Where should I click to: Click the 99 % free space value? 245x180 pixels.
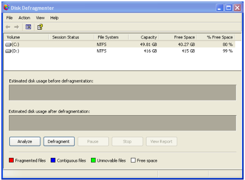(228, 51)
